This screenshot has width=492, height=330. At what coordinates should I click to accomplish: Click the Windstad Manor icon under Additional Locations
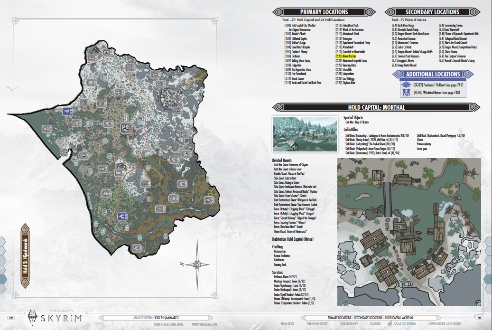(405, 93)
